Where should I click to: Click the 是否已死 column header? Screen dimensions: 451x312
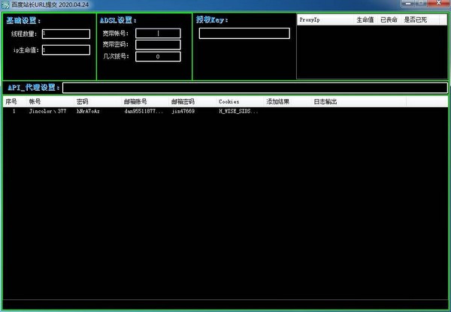pos(414,19)
